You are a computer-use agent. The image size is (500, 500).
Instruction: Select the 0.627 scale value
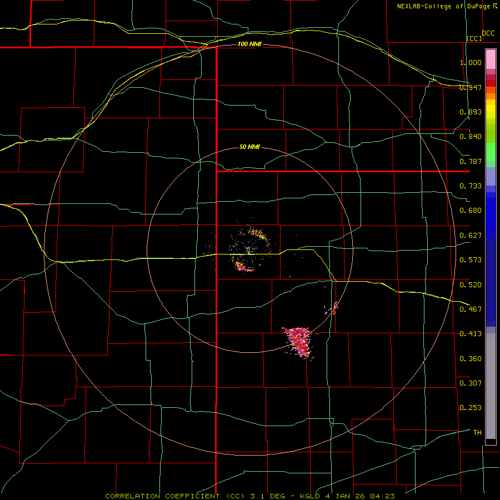click(x=471, y=236)
